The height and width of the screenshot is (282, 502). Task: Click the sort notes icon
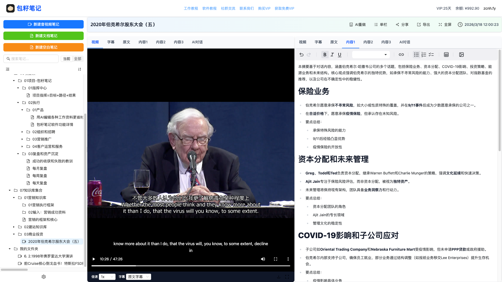click(79, 69)
